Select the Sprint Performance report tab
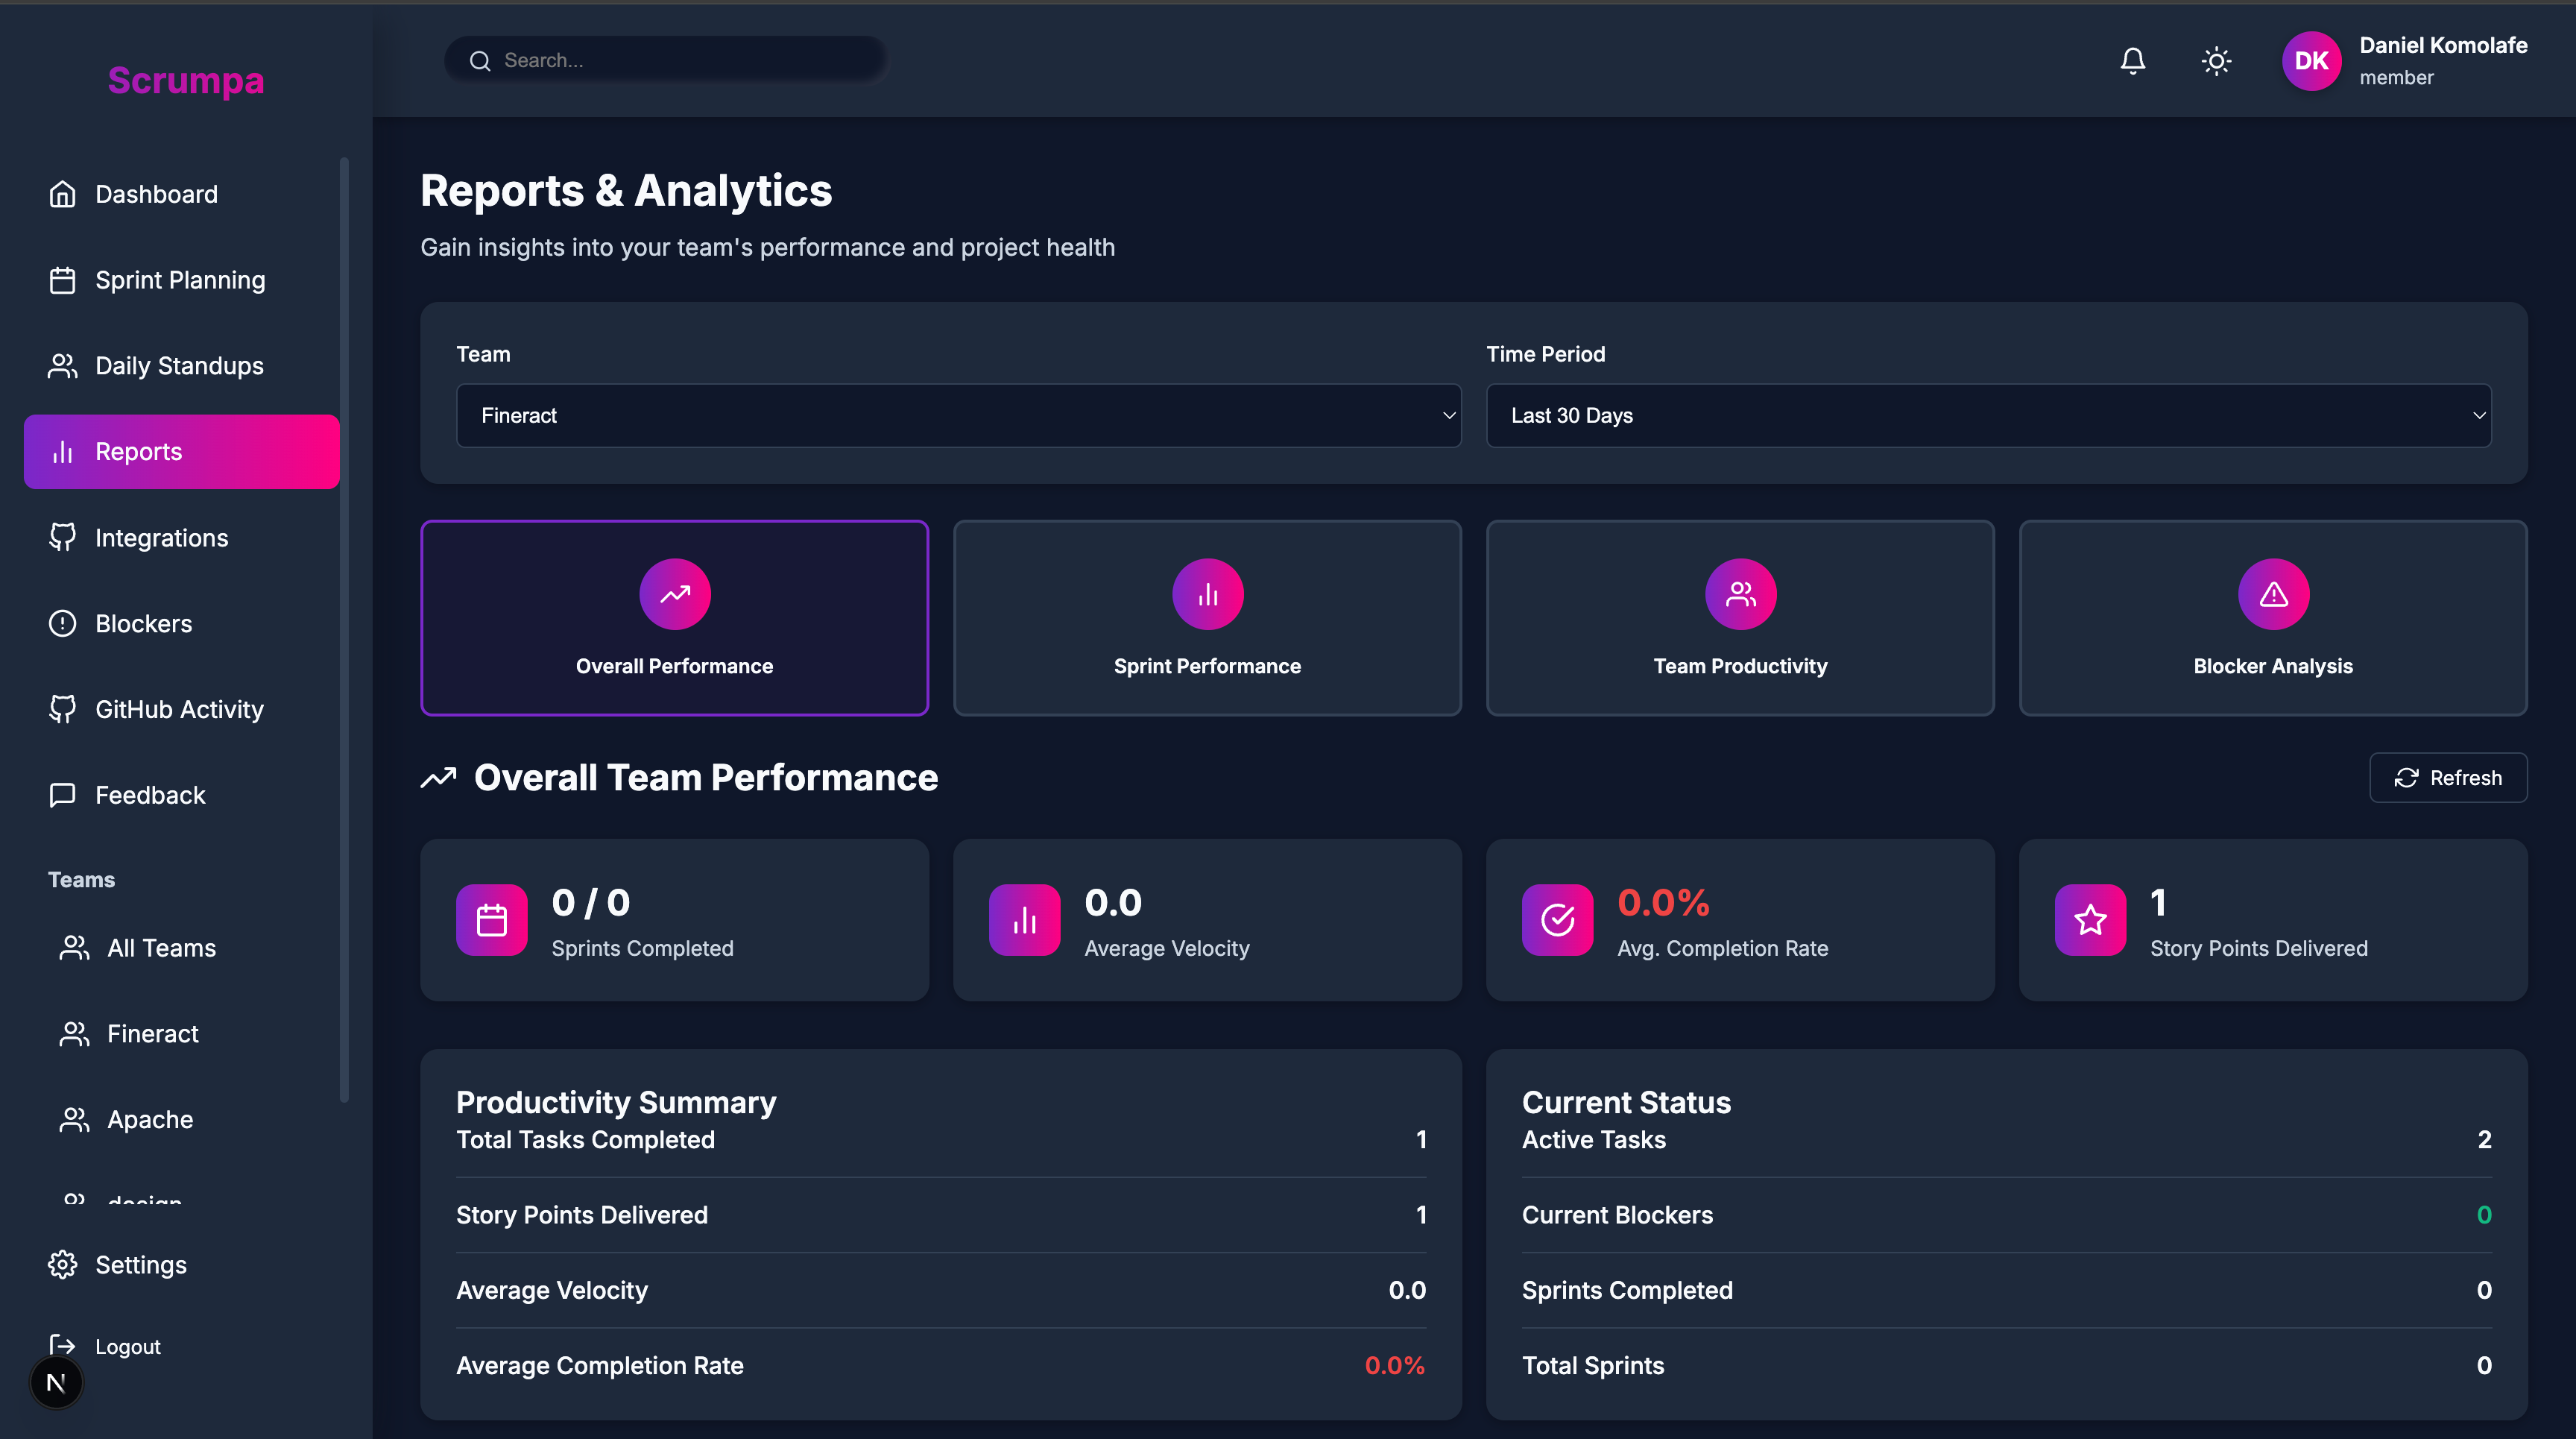Screen dimensions: 2576x1439 [x=1207, y=617]
